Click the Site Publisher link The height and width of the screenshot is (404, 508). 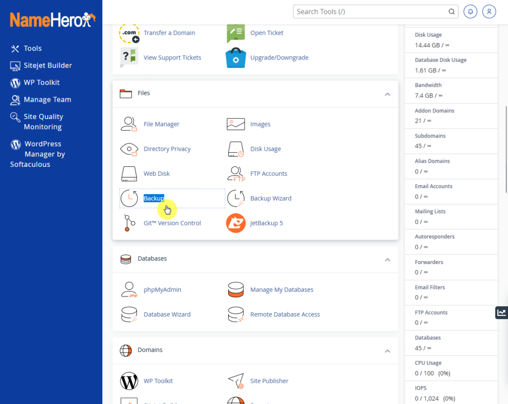[x=269, y=381]
